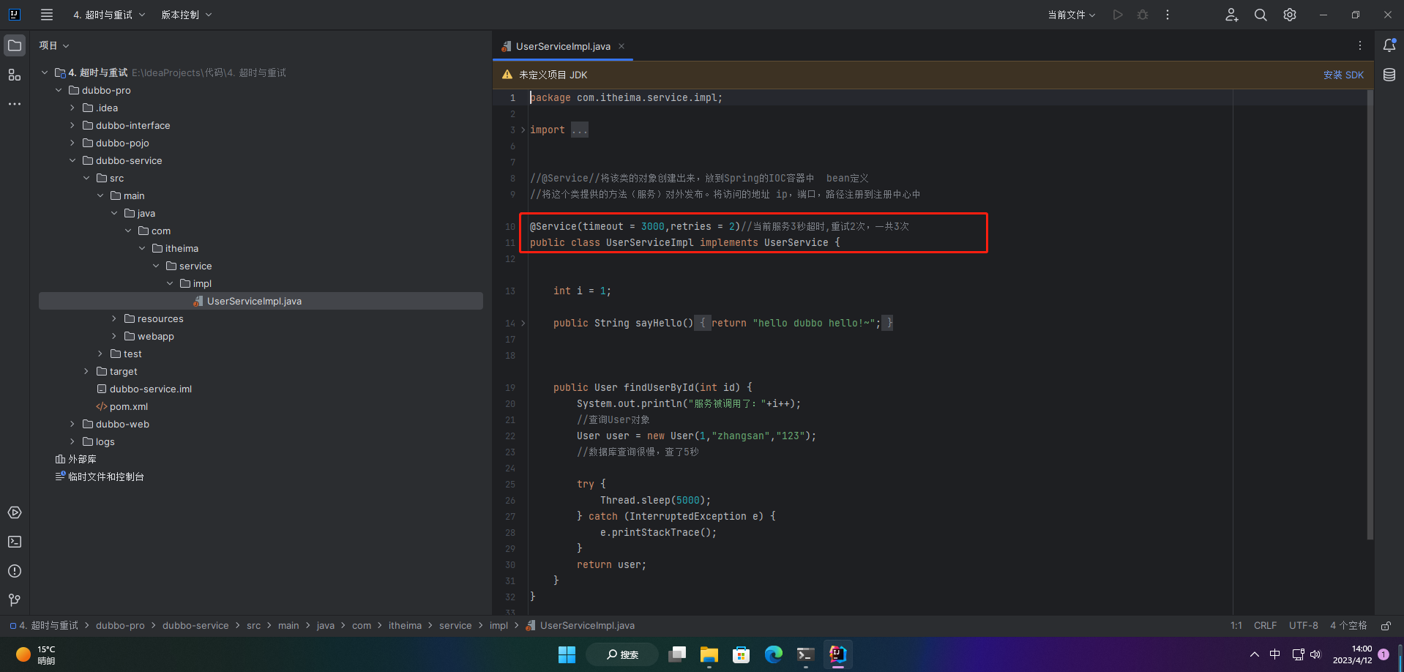The width and height of the screenshot is (1404, 672).
Task: Show IDE notifications bell
Action: (1389, 45)
